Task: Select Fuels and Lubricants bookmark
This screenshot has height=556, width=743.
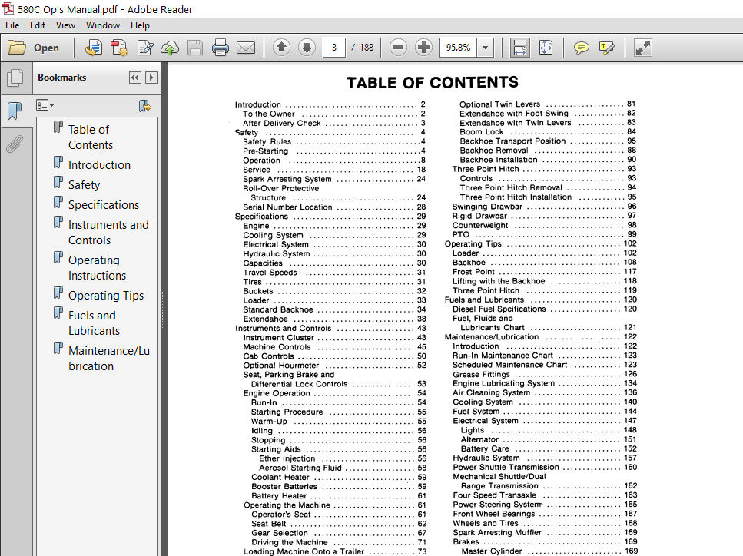Action: point(94,323)
